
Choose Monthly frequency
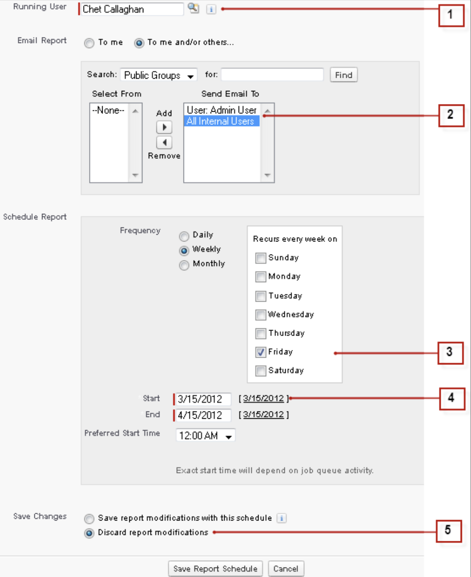coord(184,265)
